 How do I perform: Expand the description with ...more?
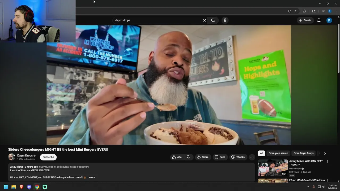[91, 177]
